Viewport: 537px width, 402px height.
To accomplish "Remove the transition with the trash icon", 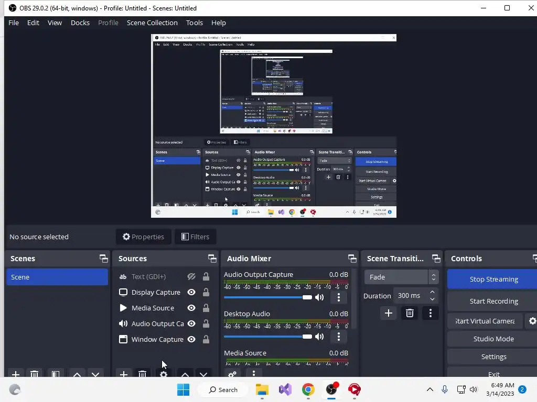I will click(x=410, y=313).
